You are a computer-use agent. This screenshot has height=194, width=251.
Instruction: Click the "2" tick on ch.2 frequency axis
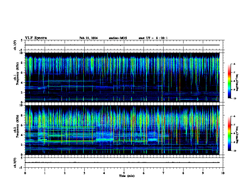click(22, 145)
